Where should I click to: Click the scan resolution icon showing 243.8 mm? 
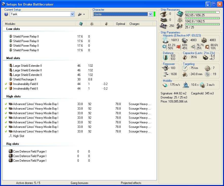point(185,74)
